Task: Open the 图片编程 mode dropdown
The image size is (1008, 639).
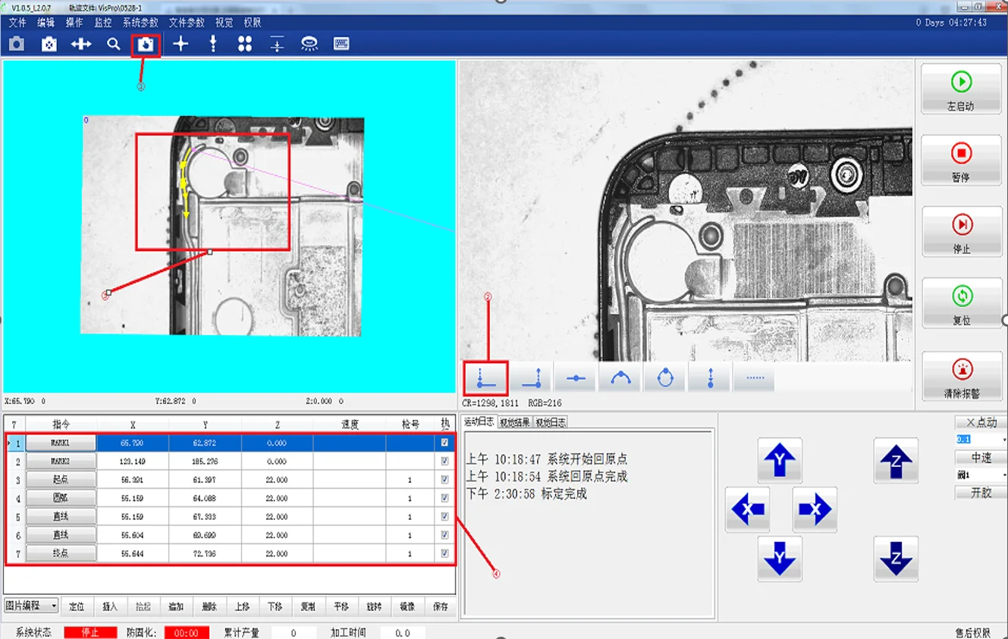Action: point(31,606)
